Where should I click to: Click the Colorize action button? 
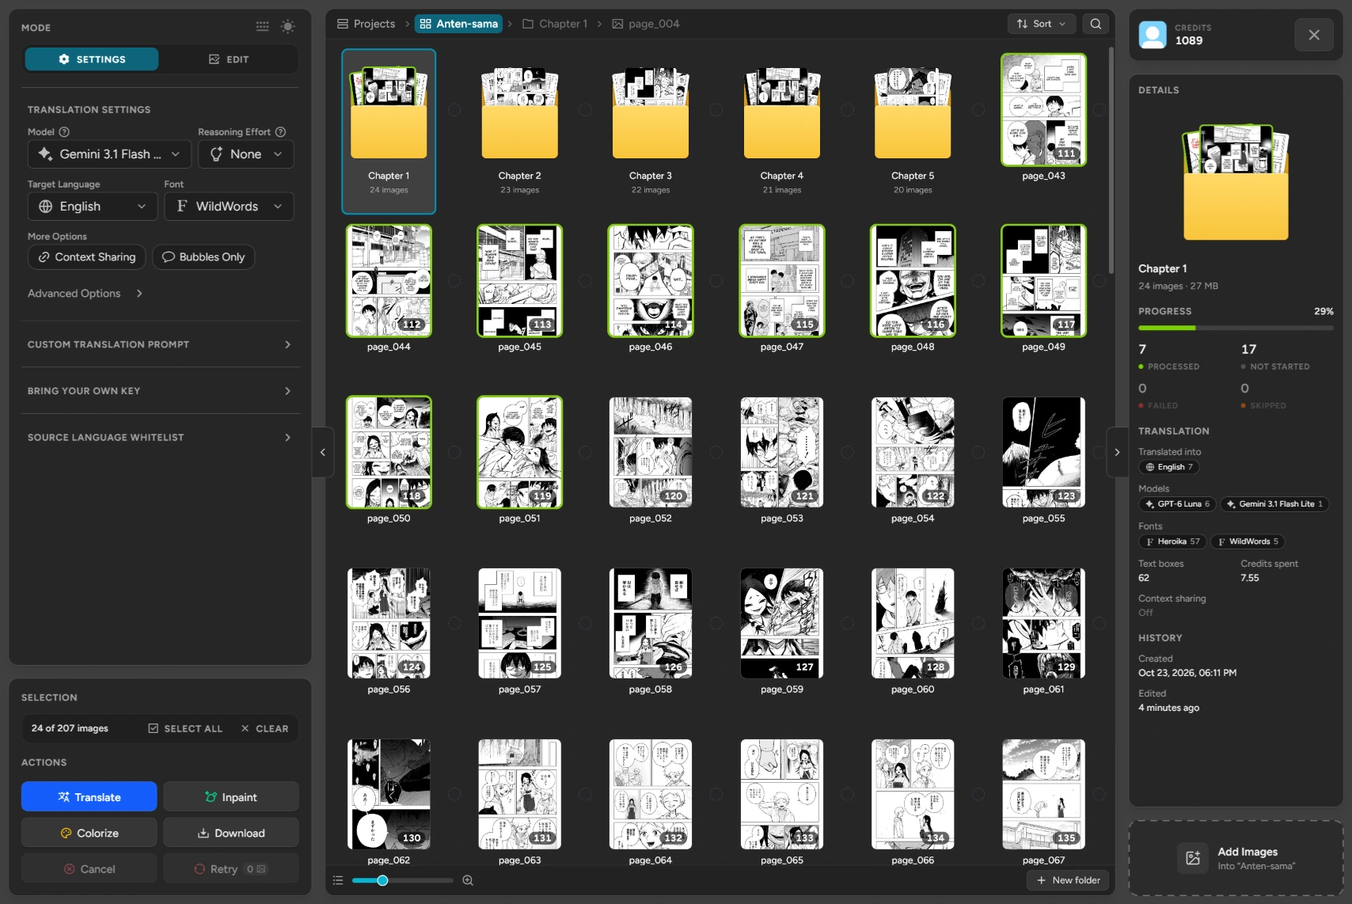click(x=89, y=833)
